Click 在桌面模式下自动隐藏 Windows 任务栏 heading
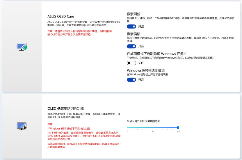The width and height of the screenshot is (242, 160). [x=157, y=54]
